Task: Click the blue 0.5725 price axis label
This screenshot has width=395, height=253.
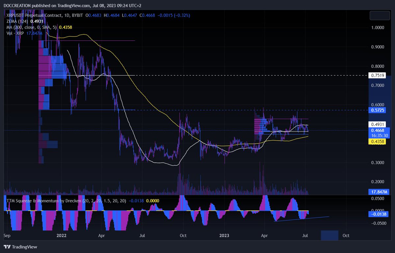Action: click(377, 110)
